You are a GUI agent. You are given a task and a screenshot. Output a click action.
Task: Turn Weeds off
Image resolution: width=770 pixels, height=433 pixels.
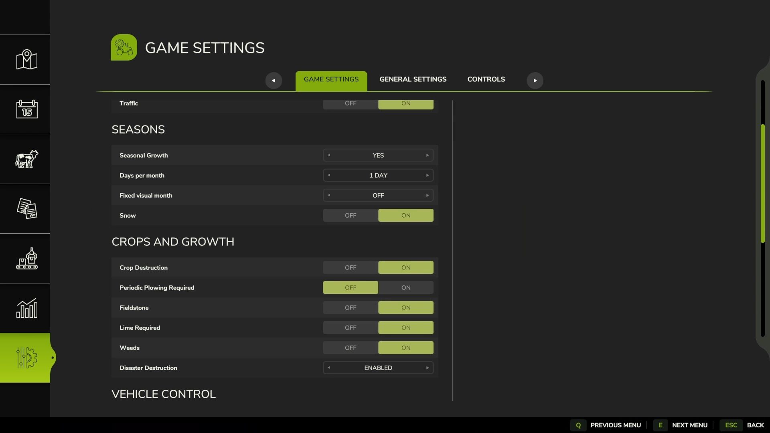pyautogui.click(x=350, y=348)
